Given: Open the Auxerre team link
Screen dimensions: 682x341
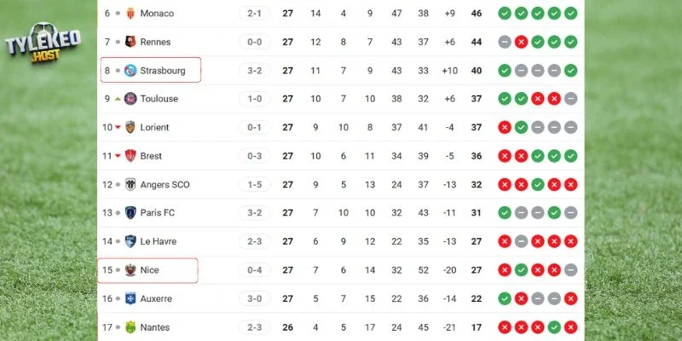Looking at the screenshot, I should (x=157, y=298).
